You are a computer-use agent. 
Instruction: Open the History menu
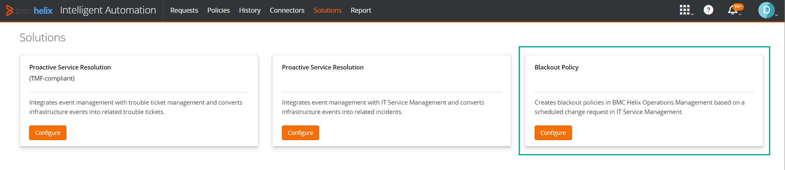tap(249, 10)
